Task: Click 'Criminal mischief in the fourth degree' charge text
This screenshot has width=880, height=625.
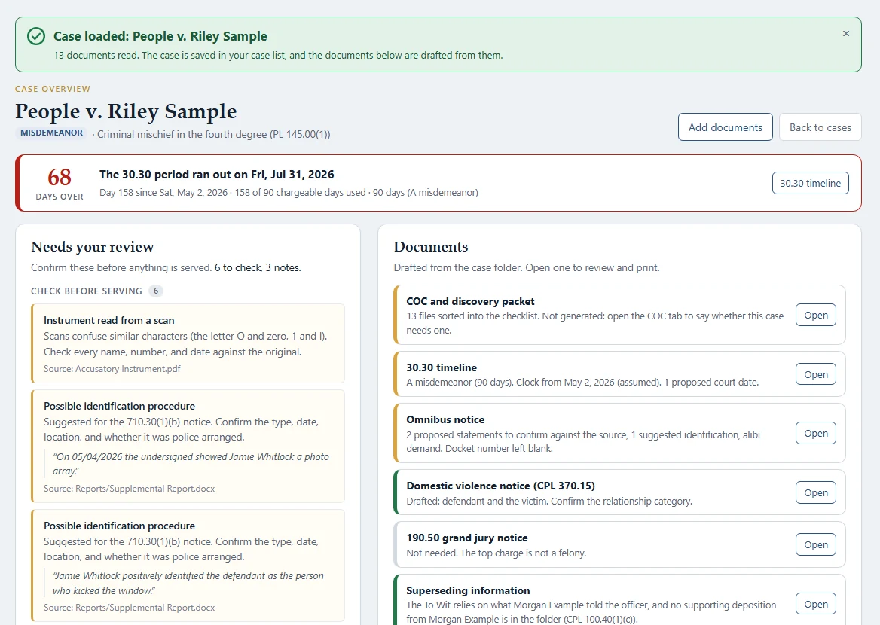Action: tap(214, 134)
